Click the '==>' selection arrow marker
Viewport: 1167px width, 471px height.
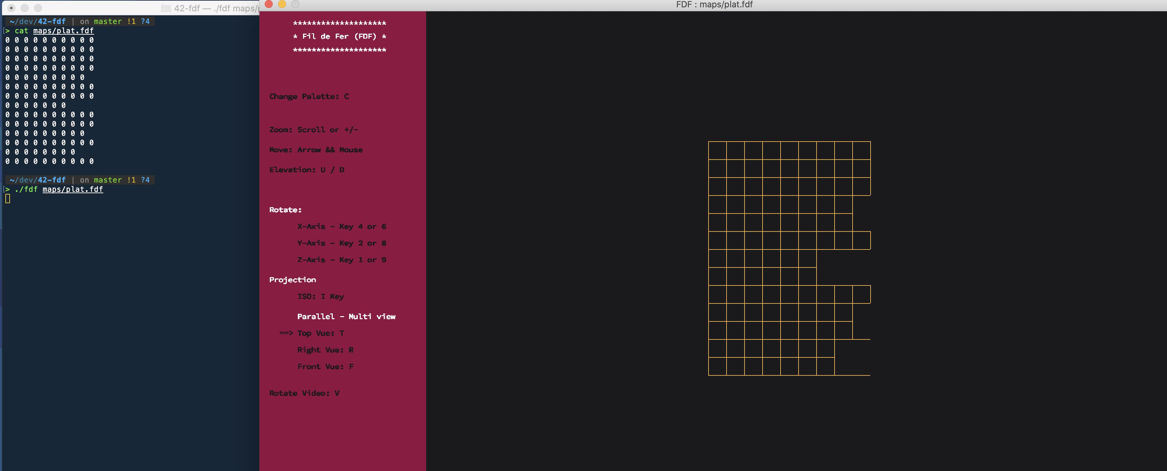(x=286, y=333)
